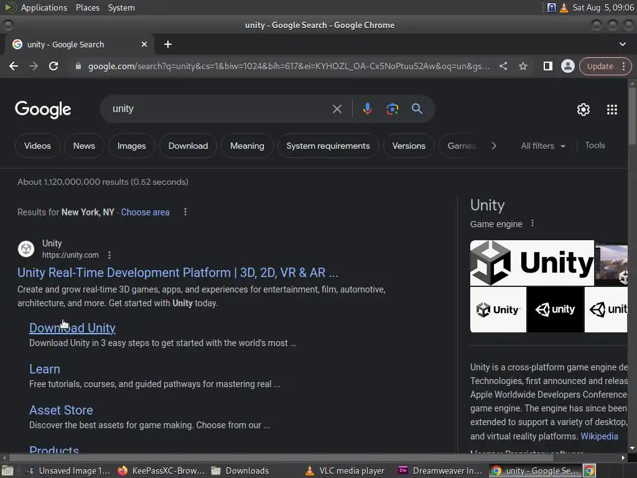Click the Unity site favicon in result
The width and height of the screenshot is (637, 478).
point(26,249)
